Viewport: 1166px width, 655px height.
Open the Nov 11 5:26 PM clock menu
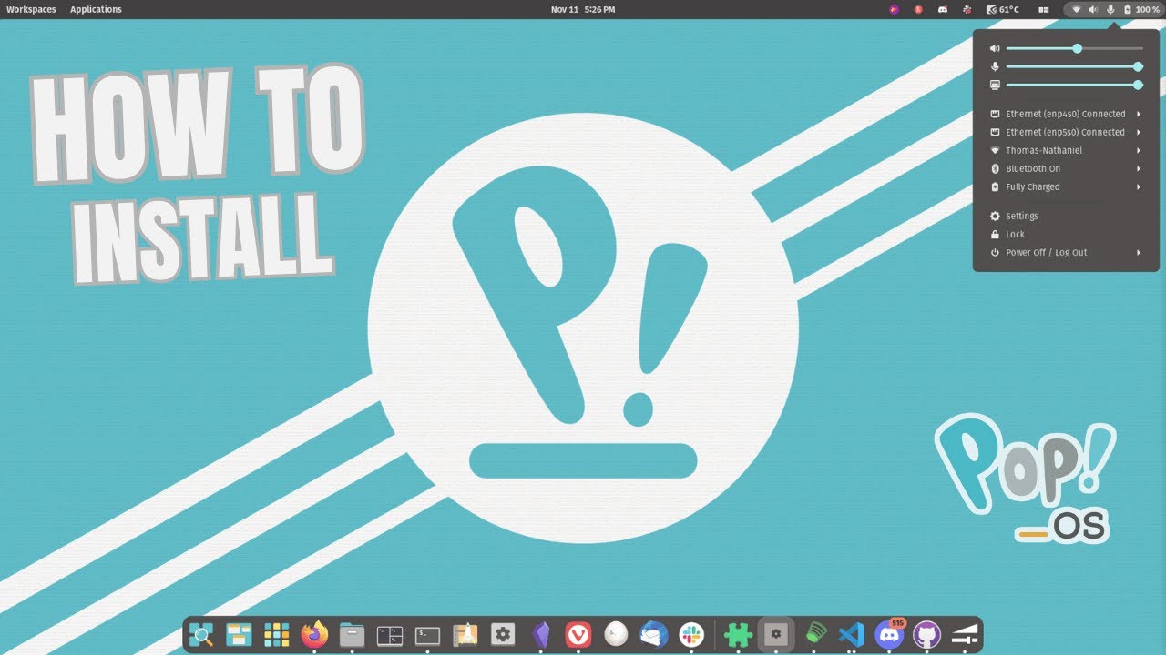pos(583,9)
